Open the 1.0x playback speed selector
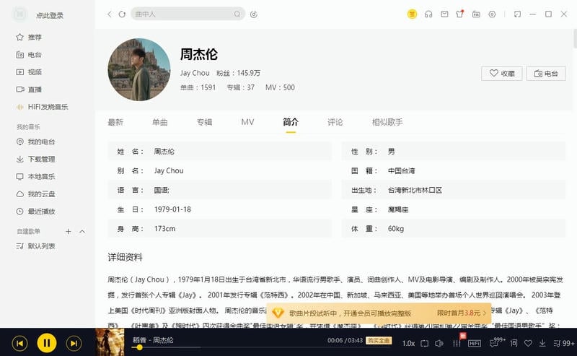The width and height of the screenshot is (577, 356). (408, 344)
